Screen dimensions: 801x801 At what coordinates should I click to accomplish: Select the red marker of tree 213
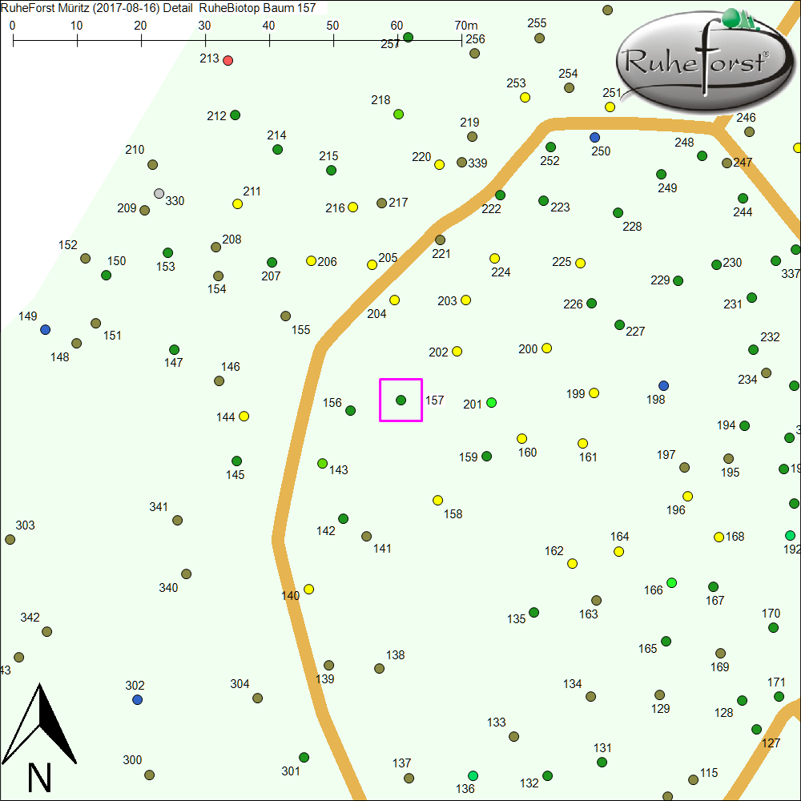227,60
